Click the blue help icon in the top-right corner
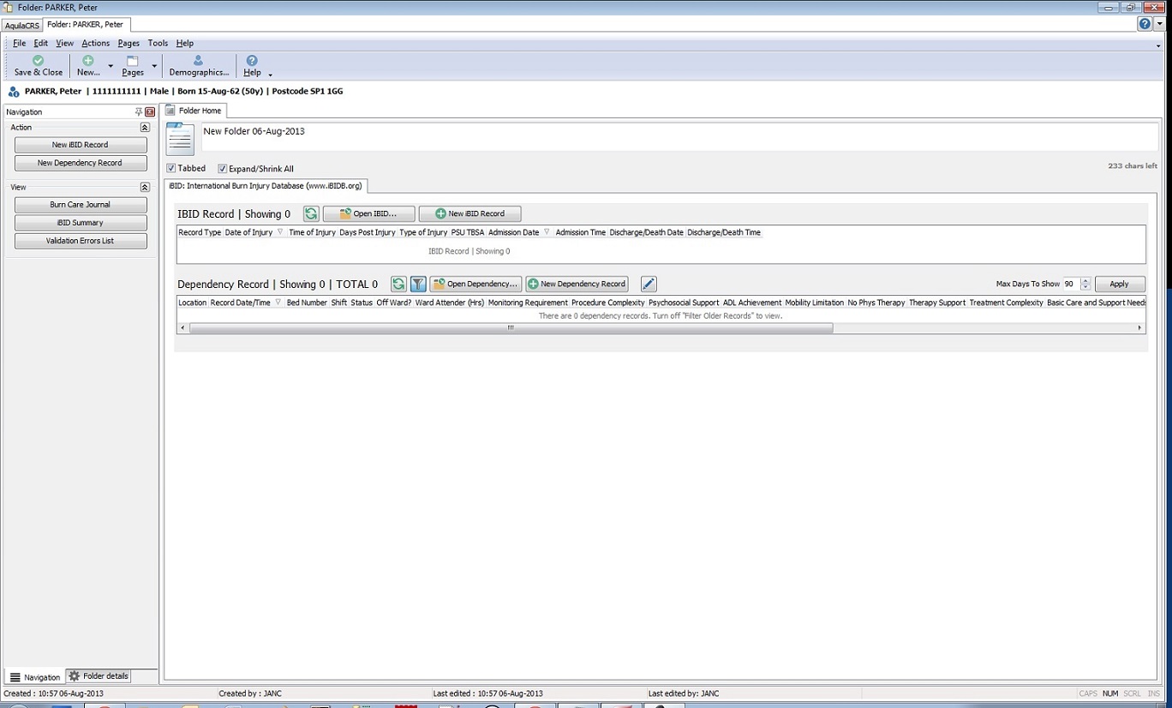The height and width of the screenshot is (708, 1172). (x=1145, y=24)
